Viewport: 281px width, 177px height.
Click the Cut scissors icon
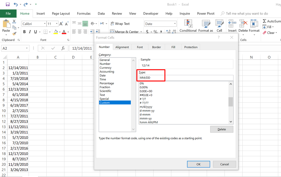[x=14, y=22]
